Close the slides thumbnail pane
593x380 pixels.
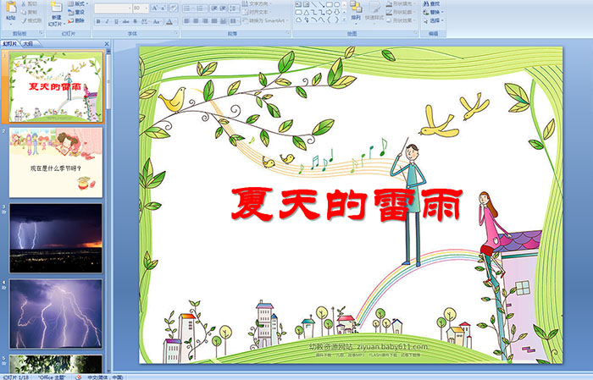pyautogui.click(x=107, y=44)
